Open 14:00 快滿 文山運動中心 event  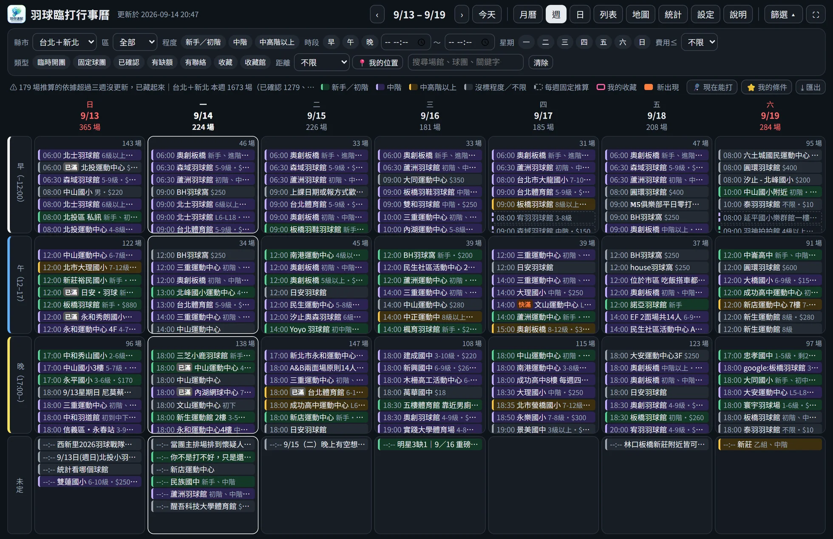point(543,305)
